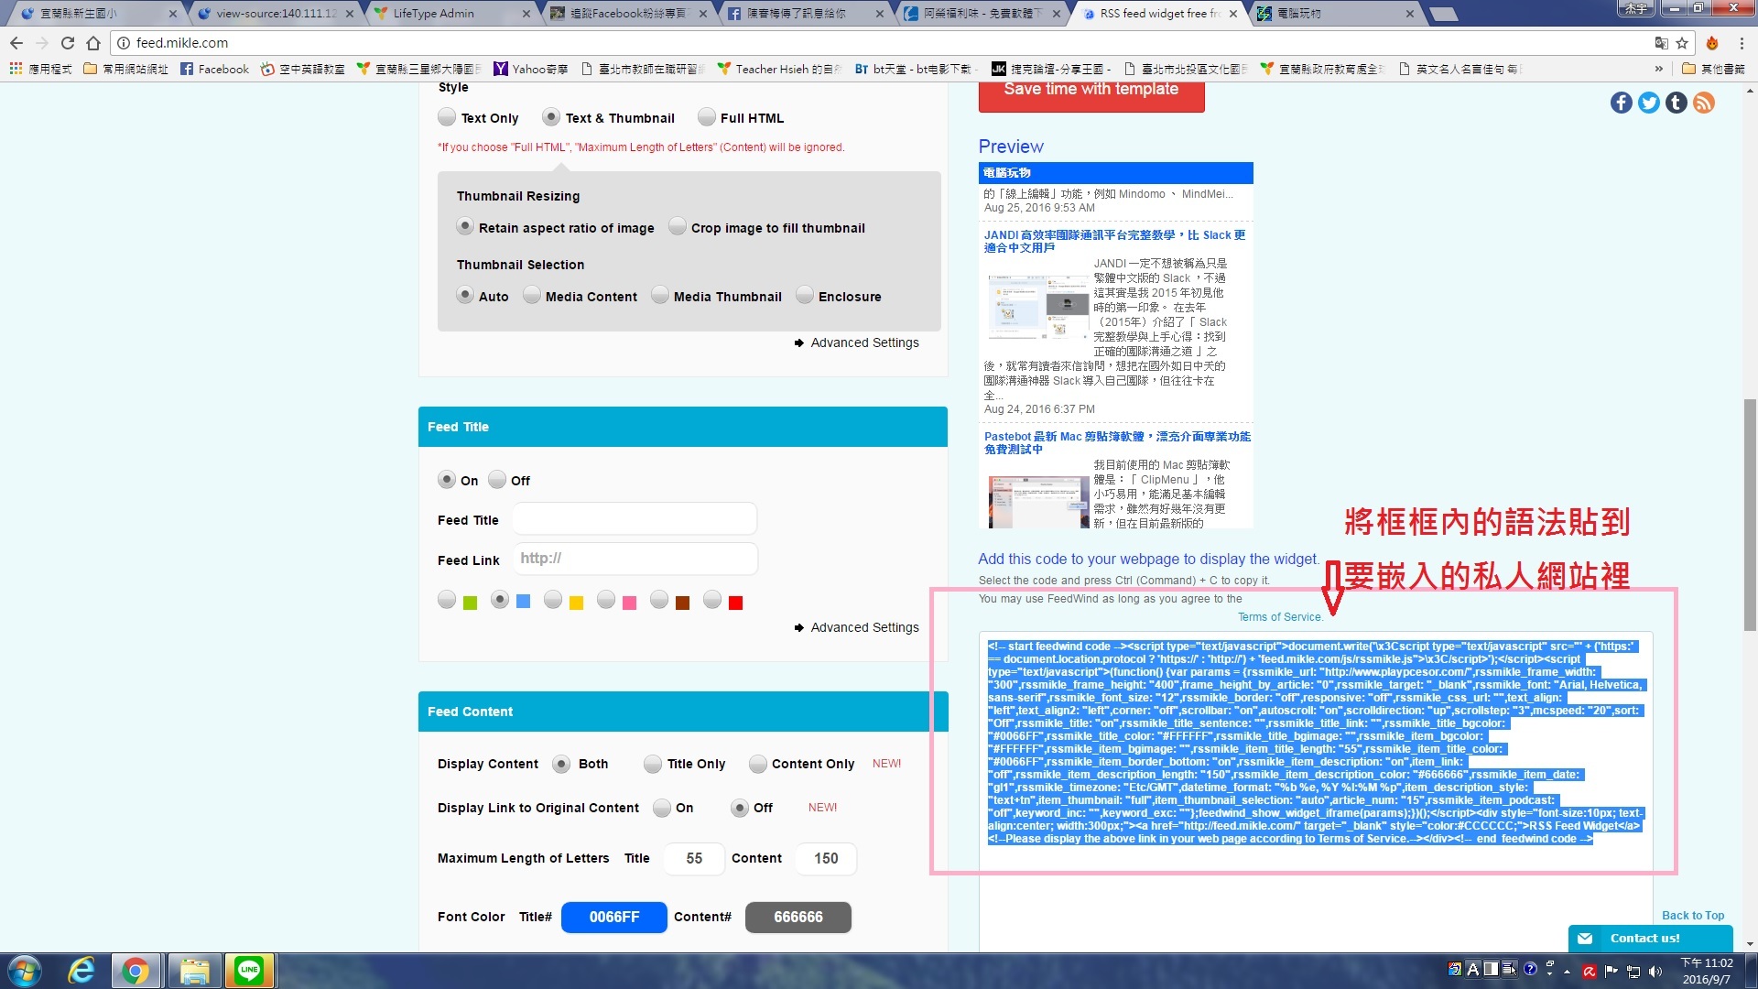Click Back to Top link
The width and height of the screenshot is (1758, 989).
pos(1693,915)
